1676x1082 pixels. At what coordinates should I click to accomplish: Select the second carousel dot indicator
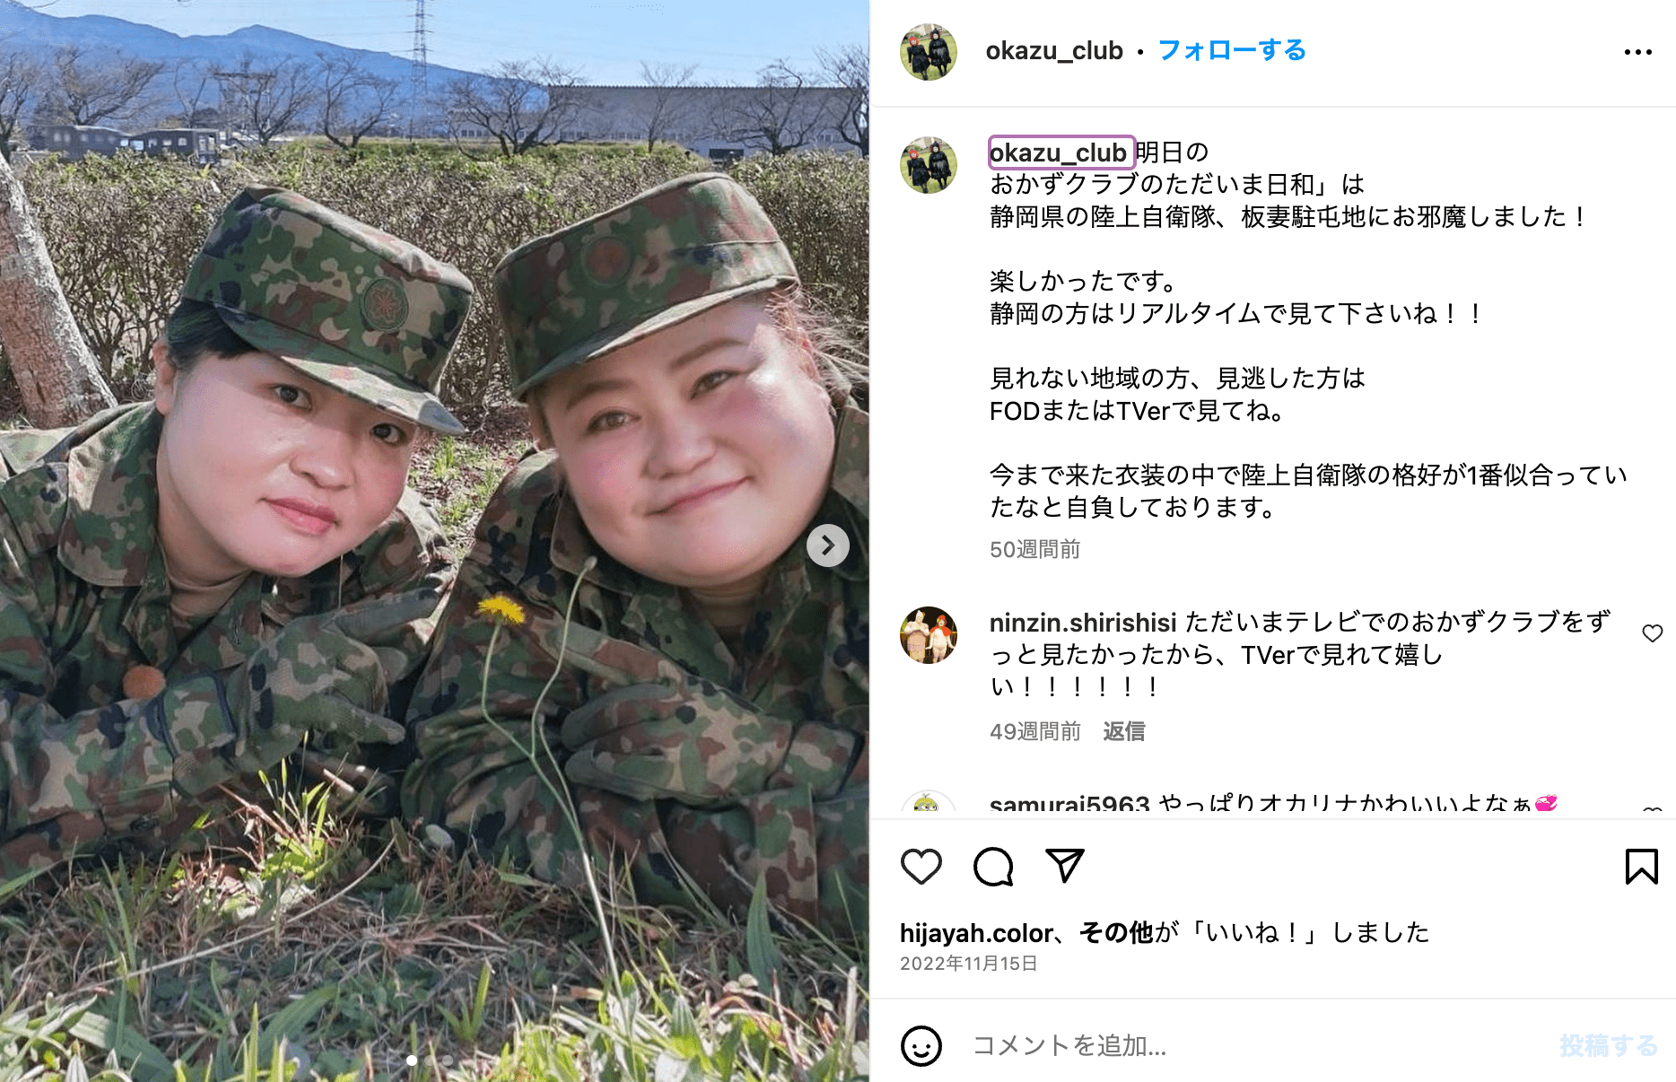coord(430,1060)
